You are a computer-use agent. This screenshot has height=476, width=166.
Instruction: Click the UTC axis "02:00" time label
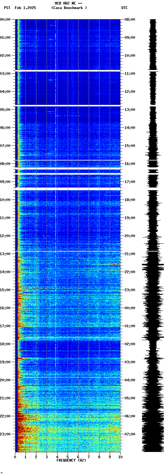tap(130, 344)
